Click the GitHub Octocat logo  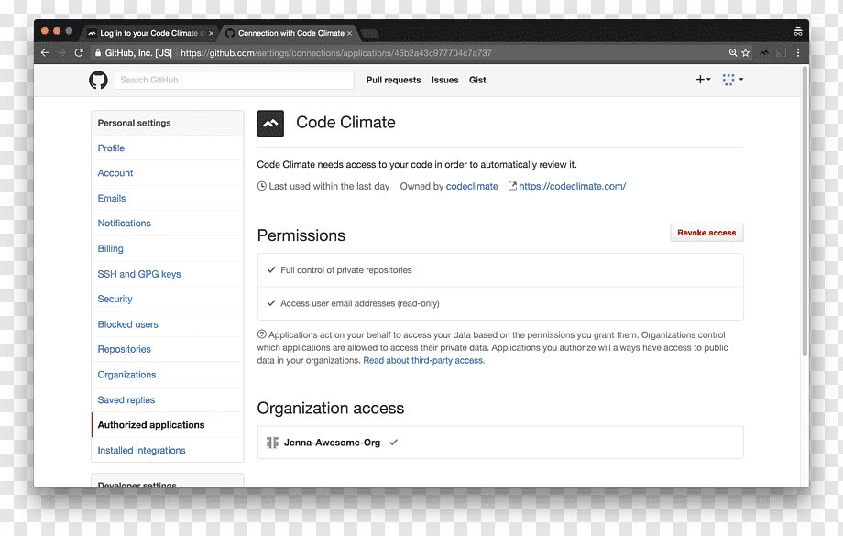click(x=98, y=80)
